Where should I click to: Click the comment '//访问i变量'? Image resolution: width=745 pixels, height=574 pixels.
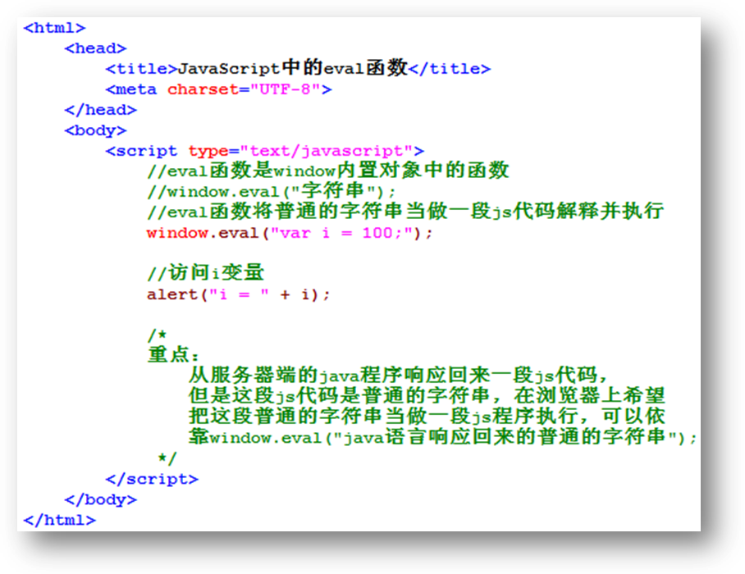click(x=205, y=274)
